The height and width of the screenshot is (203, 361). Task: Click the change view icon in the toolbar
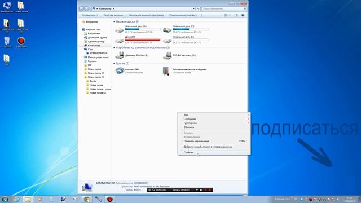(226, 15)
